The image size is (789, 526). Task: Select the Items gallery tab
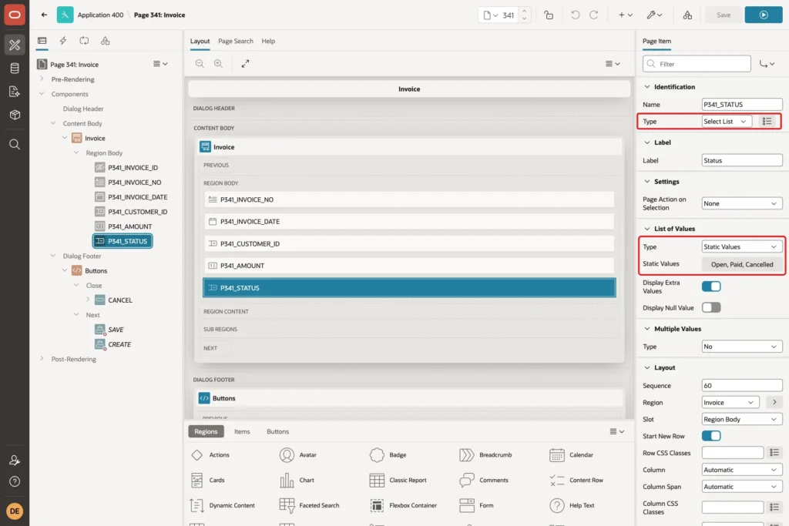242,431
